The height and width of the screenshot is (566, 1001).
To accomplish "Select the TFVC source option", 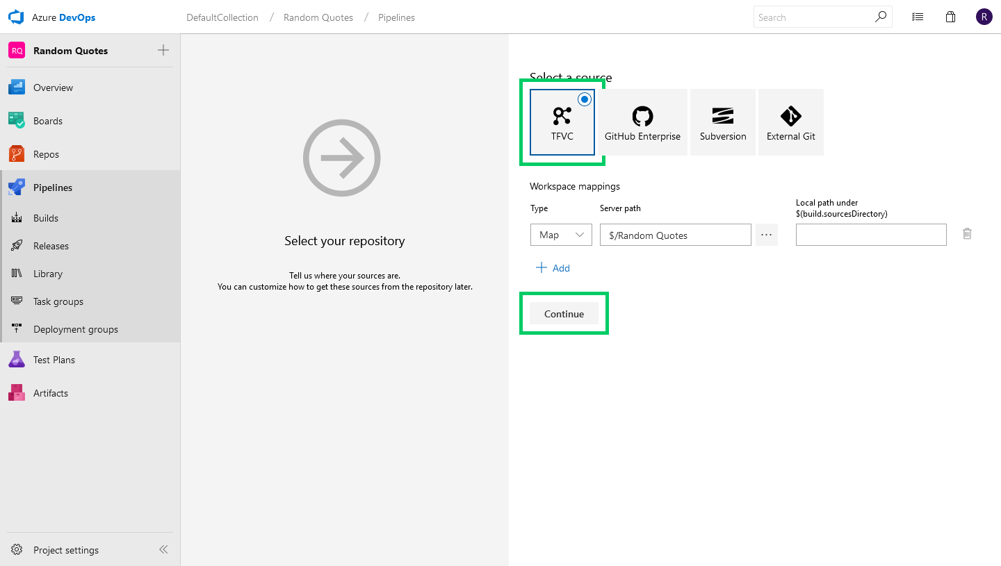I will pyautogui.click(x=562, y=122).
